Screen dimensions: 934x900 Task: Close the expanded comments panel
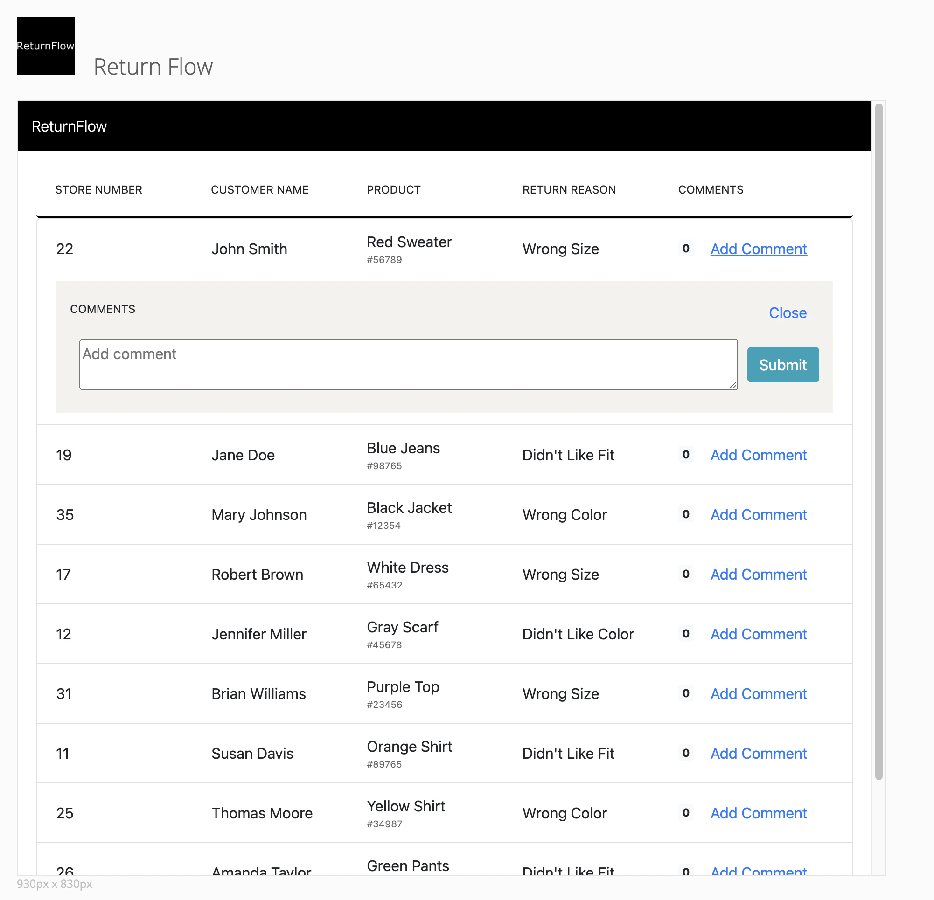[x=787, y=313]
